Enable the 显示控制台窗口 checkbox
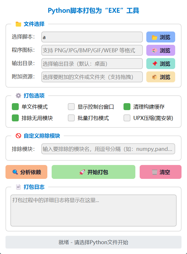The width and height of the screenshot is (187, 254). pos(71,107)
